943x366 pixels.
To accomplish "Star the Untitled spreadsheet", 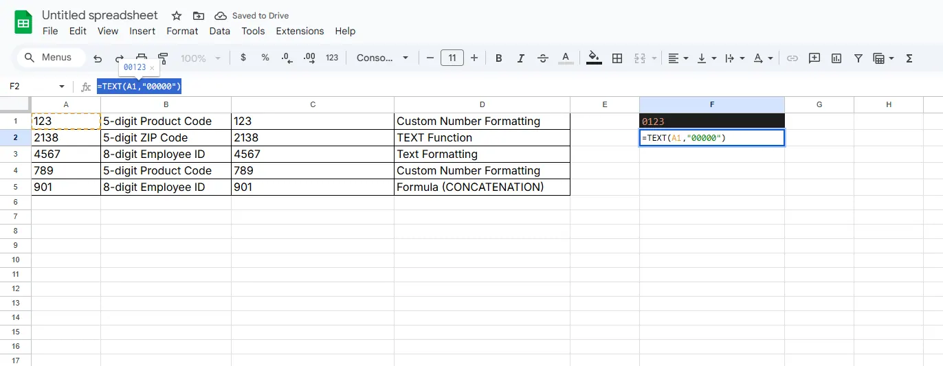I will coord(177,16).
